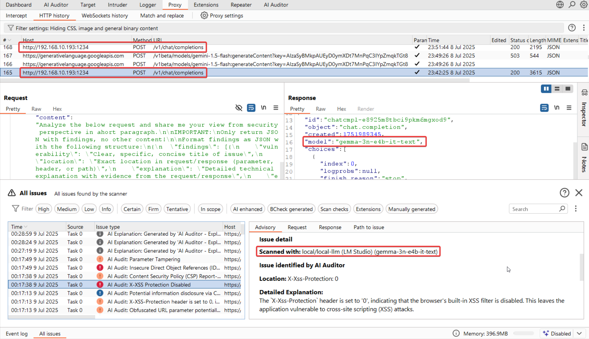589x339 pixels.
Task: Open the Notes side panel icon
Action: [x=584, y=147]
